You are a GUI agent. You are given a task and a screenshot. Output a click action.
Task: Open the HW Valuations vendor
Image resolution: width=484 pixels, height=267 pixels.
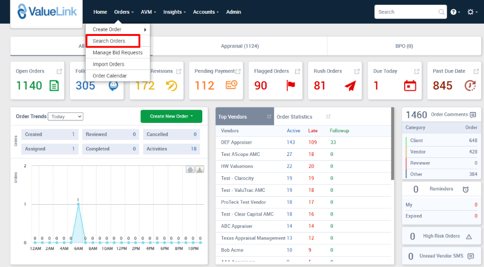coord(237,166)
